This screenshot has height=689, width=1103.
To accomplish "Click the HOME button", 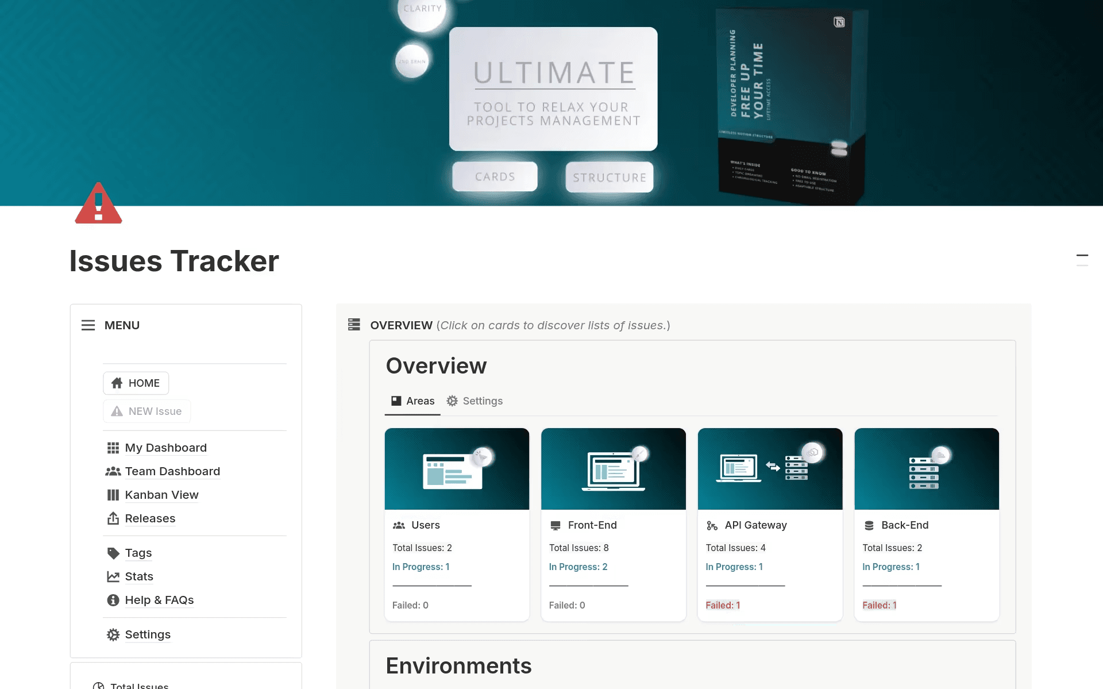I will (136, 383).
